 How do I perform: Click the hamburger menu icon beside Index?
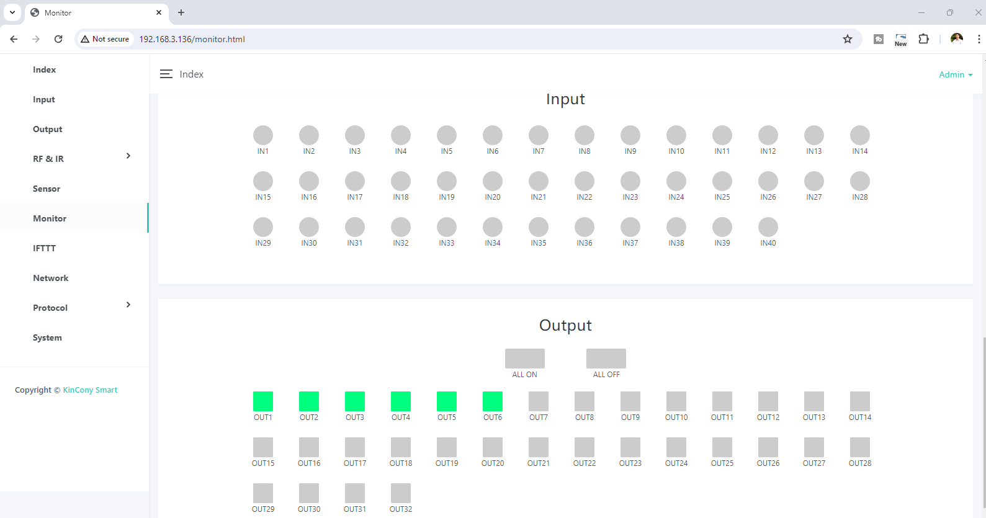point(166,74)
